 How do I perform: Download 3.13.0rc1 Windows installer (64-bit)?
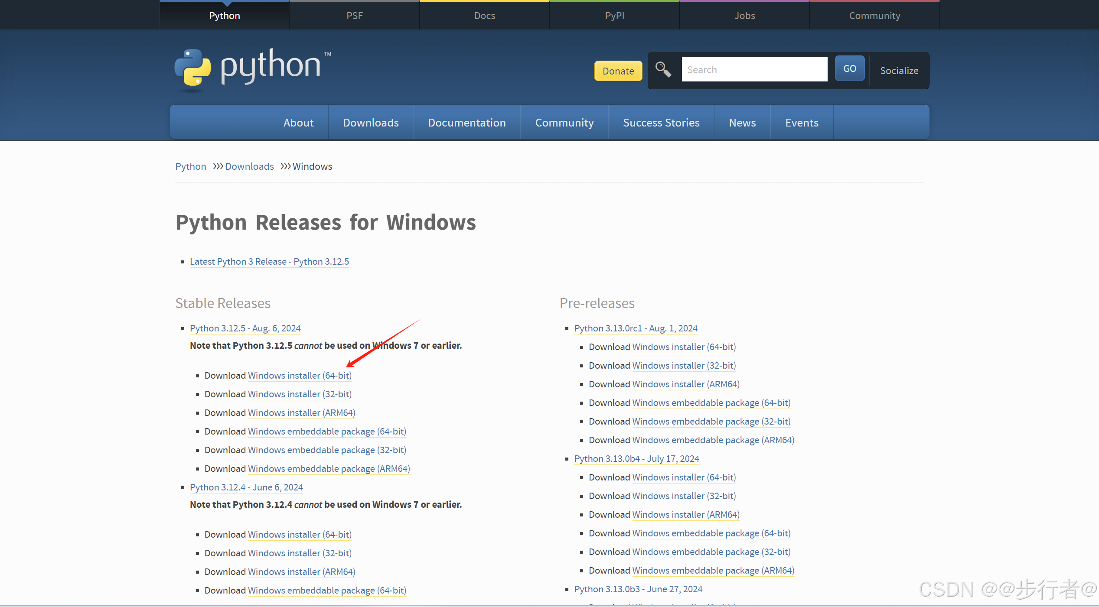(684, 347)
